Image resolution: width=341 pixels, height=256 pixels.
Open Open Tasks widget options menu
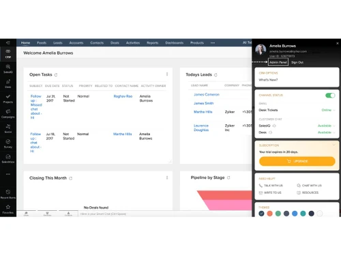(x=167, y=74)
